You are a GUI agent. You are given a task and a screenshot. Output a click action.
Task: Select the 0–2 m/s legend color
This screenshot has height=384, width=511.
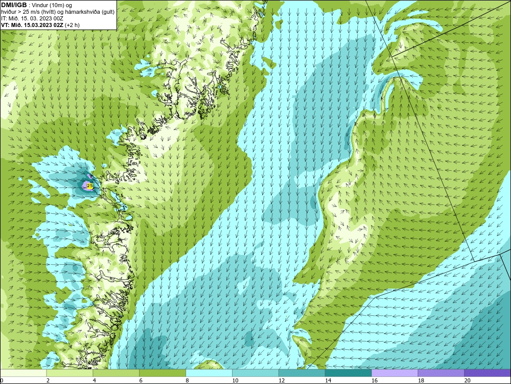(x=23, y=373)
